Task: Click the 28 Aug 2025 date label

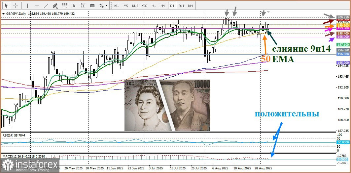Action: [x=263, y=168]
